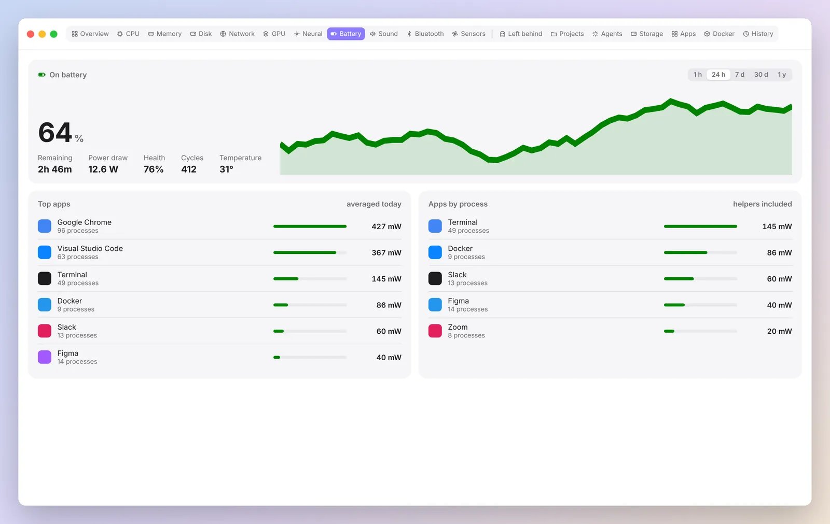The height and width of the screenshot is (524, 830).
Task: Open the GPU tab
Action: [274, 34]
